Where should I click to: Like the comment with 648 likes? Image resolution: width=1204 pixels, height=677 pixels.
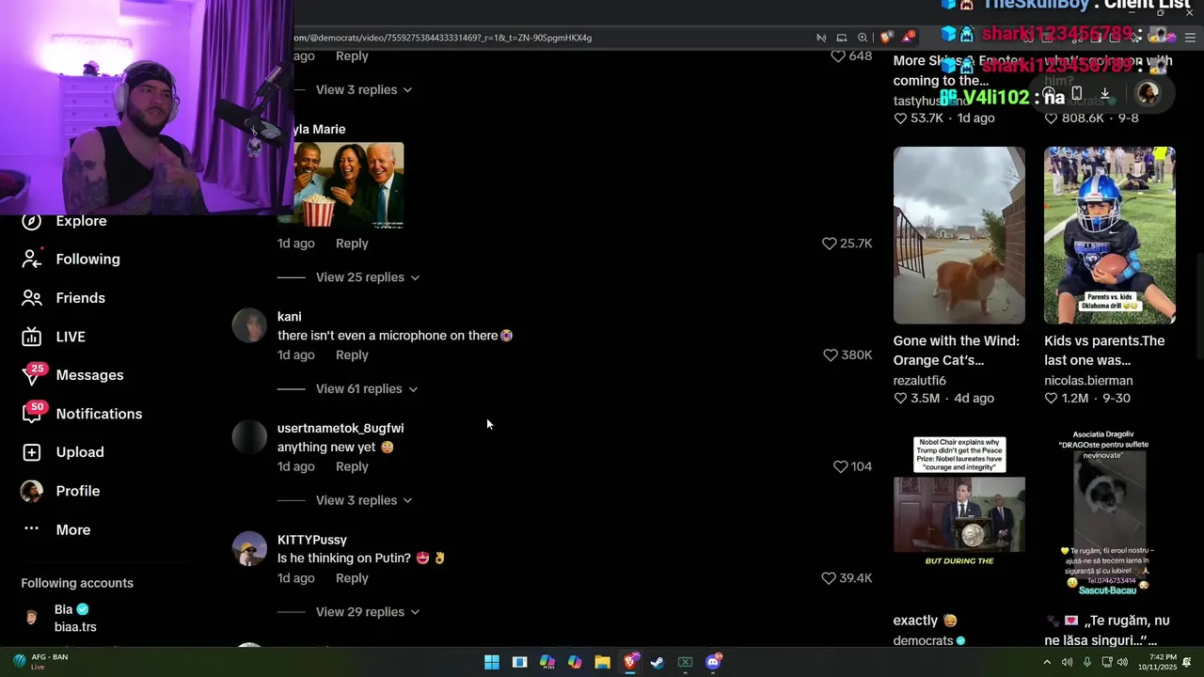click(x=837, y=56)
